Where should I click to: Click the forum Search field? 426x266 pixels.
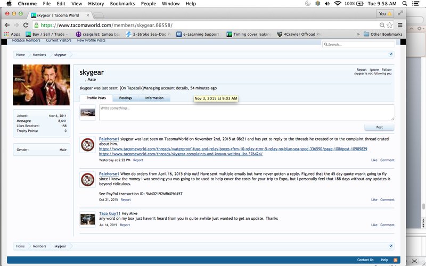point(358,45)
